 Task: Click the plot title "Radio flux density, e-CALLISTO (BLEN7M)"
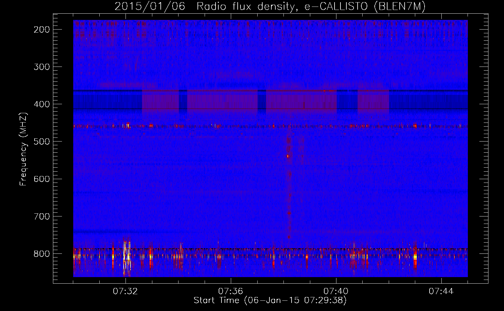click(311, 7)
